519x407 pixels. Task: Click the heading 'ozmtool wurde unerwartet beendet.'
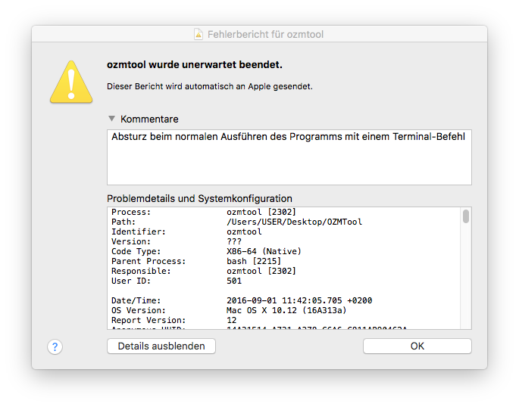tap(199, 65)
